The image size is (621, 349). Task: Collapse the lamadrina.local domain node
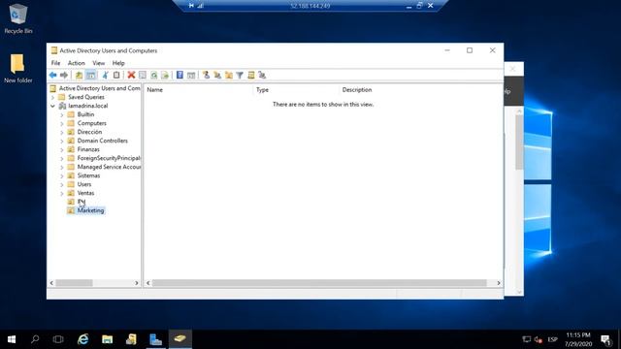(52, 106)
